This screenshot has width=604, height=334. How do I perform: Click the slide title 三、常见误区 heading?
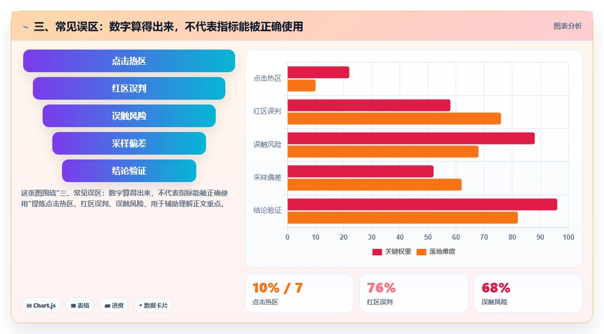click(x=168, y=26)
